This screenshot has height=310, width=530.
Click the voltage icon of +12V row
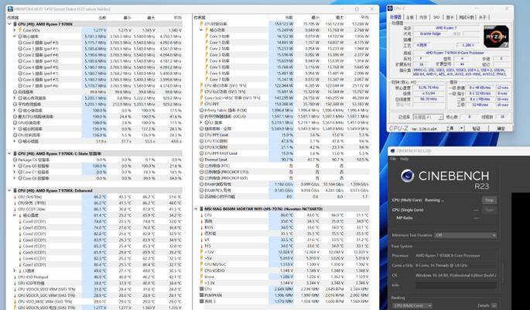202,252
